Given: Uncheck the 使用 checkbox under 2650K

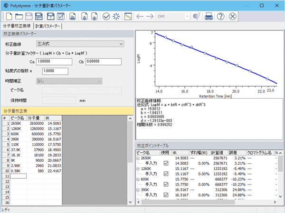Looking at the screenshot, I should tap(166, 164).
